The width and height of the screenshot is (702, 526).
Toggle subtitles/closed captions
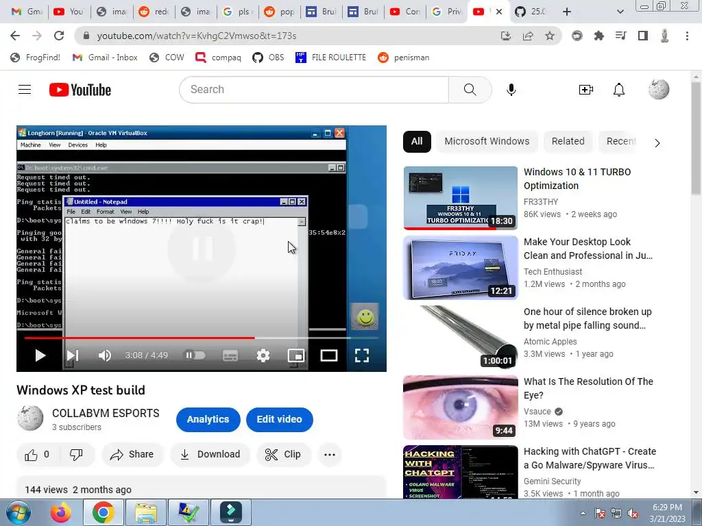(230, 355)
